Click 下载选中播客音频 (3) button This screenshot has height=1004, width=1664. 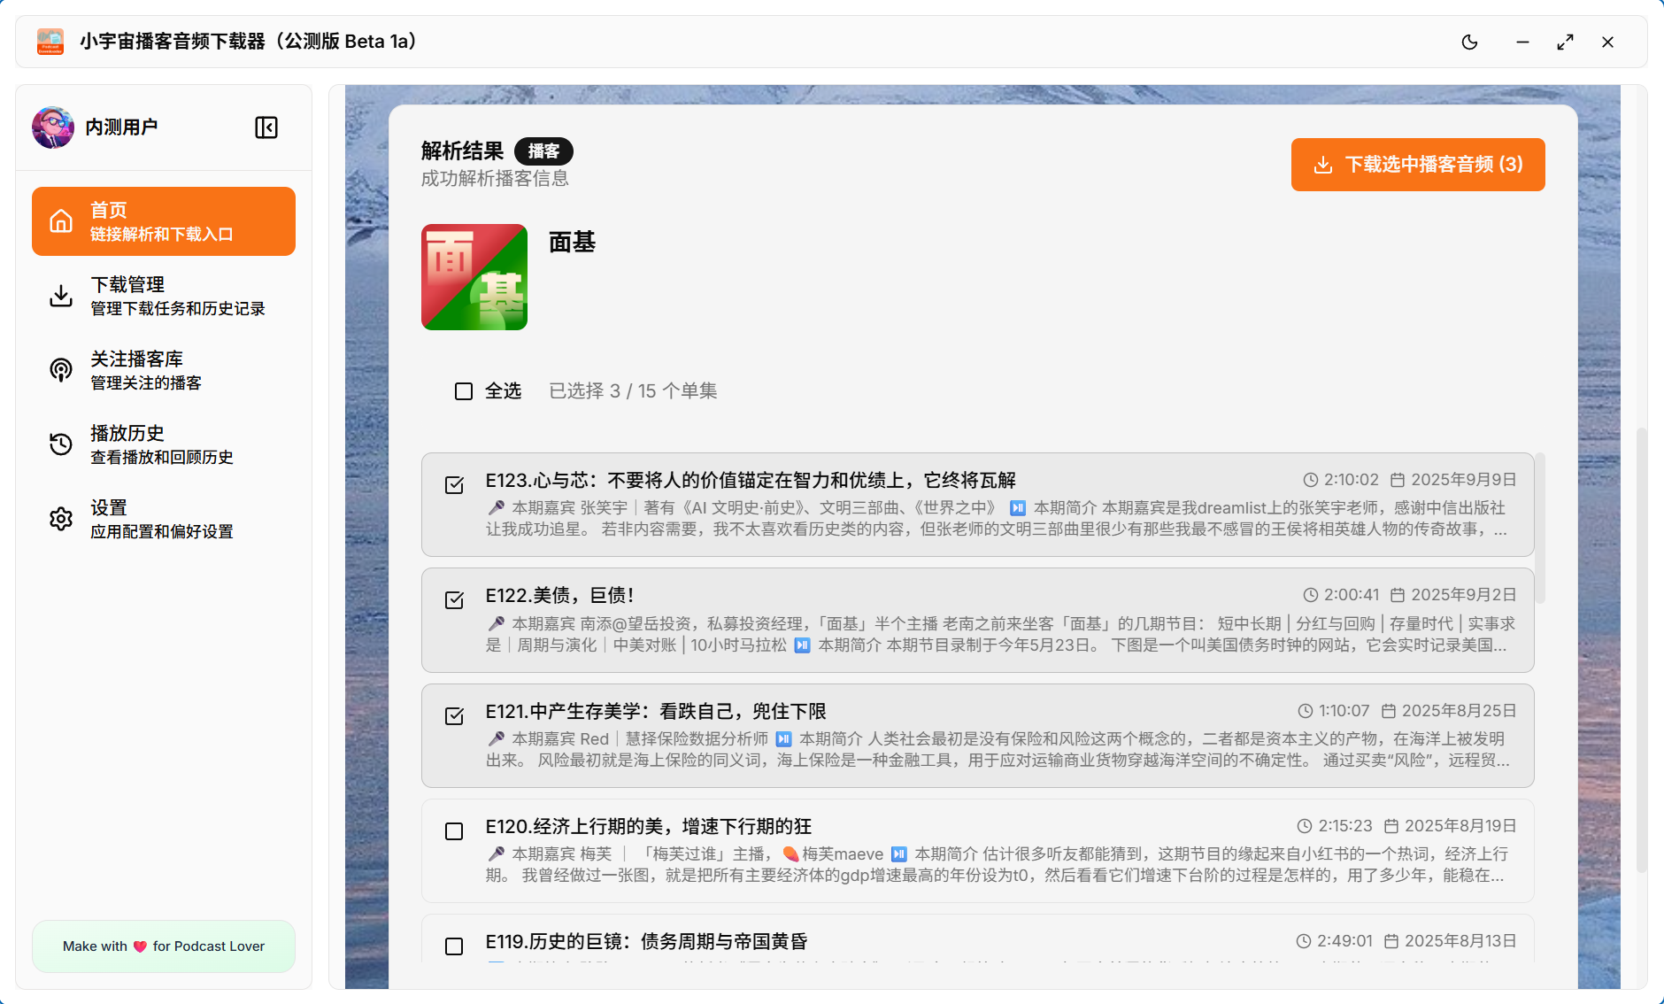[x=1417, y=165]
